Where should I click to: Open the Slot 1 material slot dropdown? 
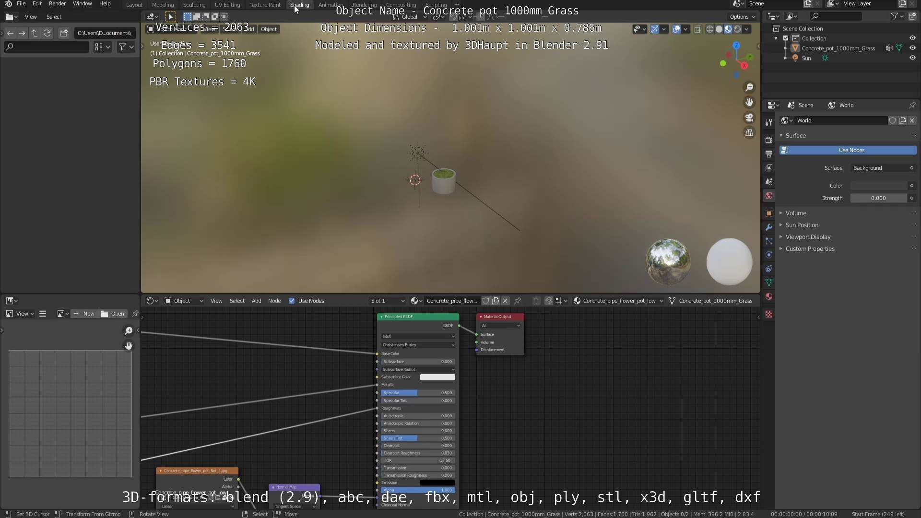coord(387,301)
